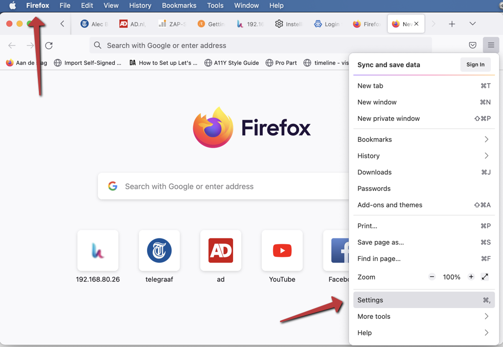Open the Pocket save icon
The height and width of the screenshot is (347, 503).
473,45
